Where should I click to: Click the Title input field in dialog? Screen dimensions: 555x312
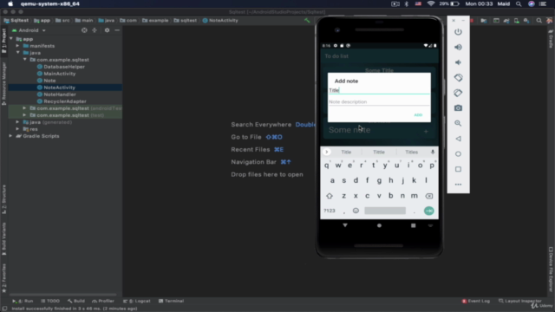tap(379, 90)
